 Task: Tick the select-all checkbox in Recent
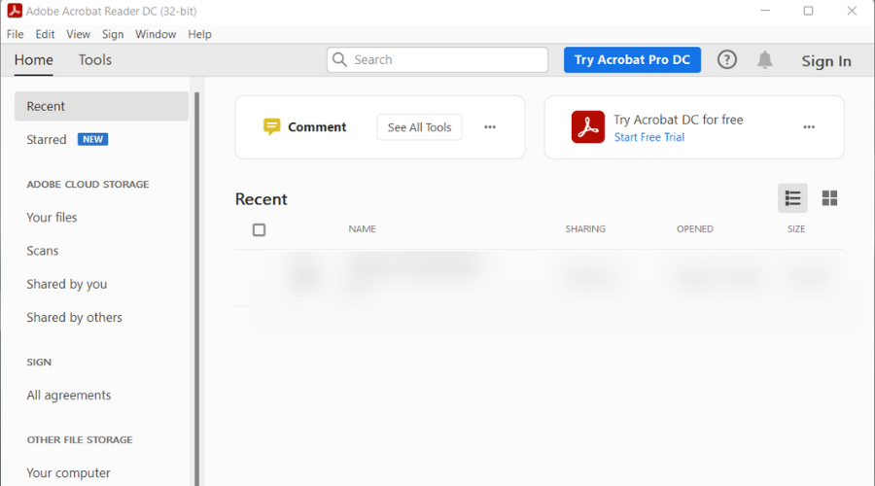pos(259,230)
